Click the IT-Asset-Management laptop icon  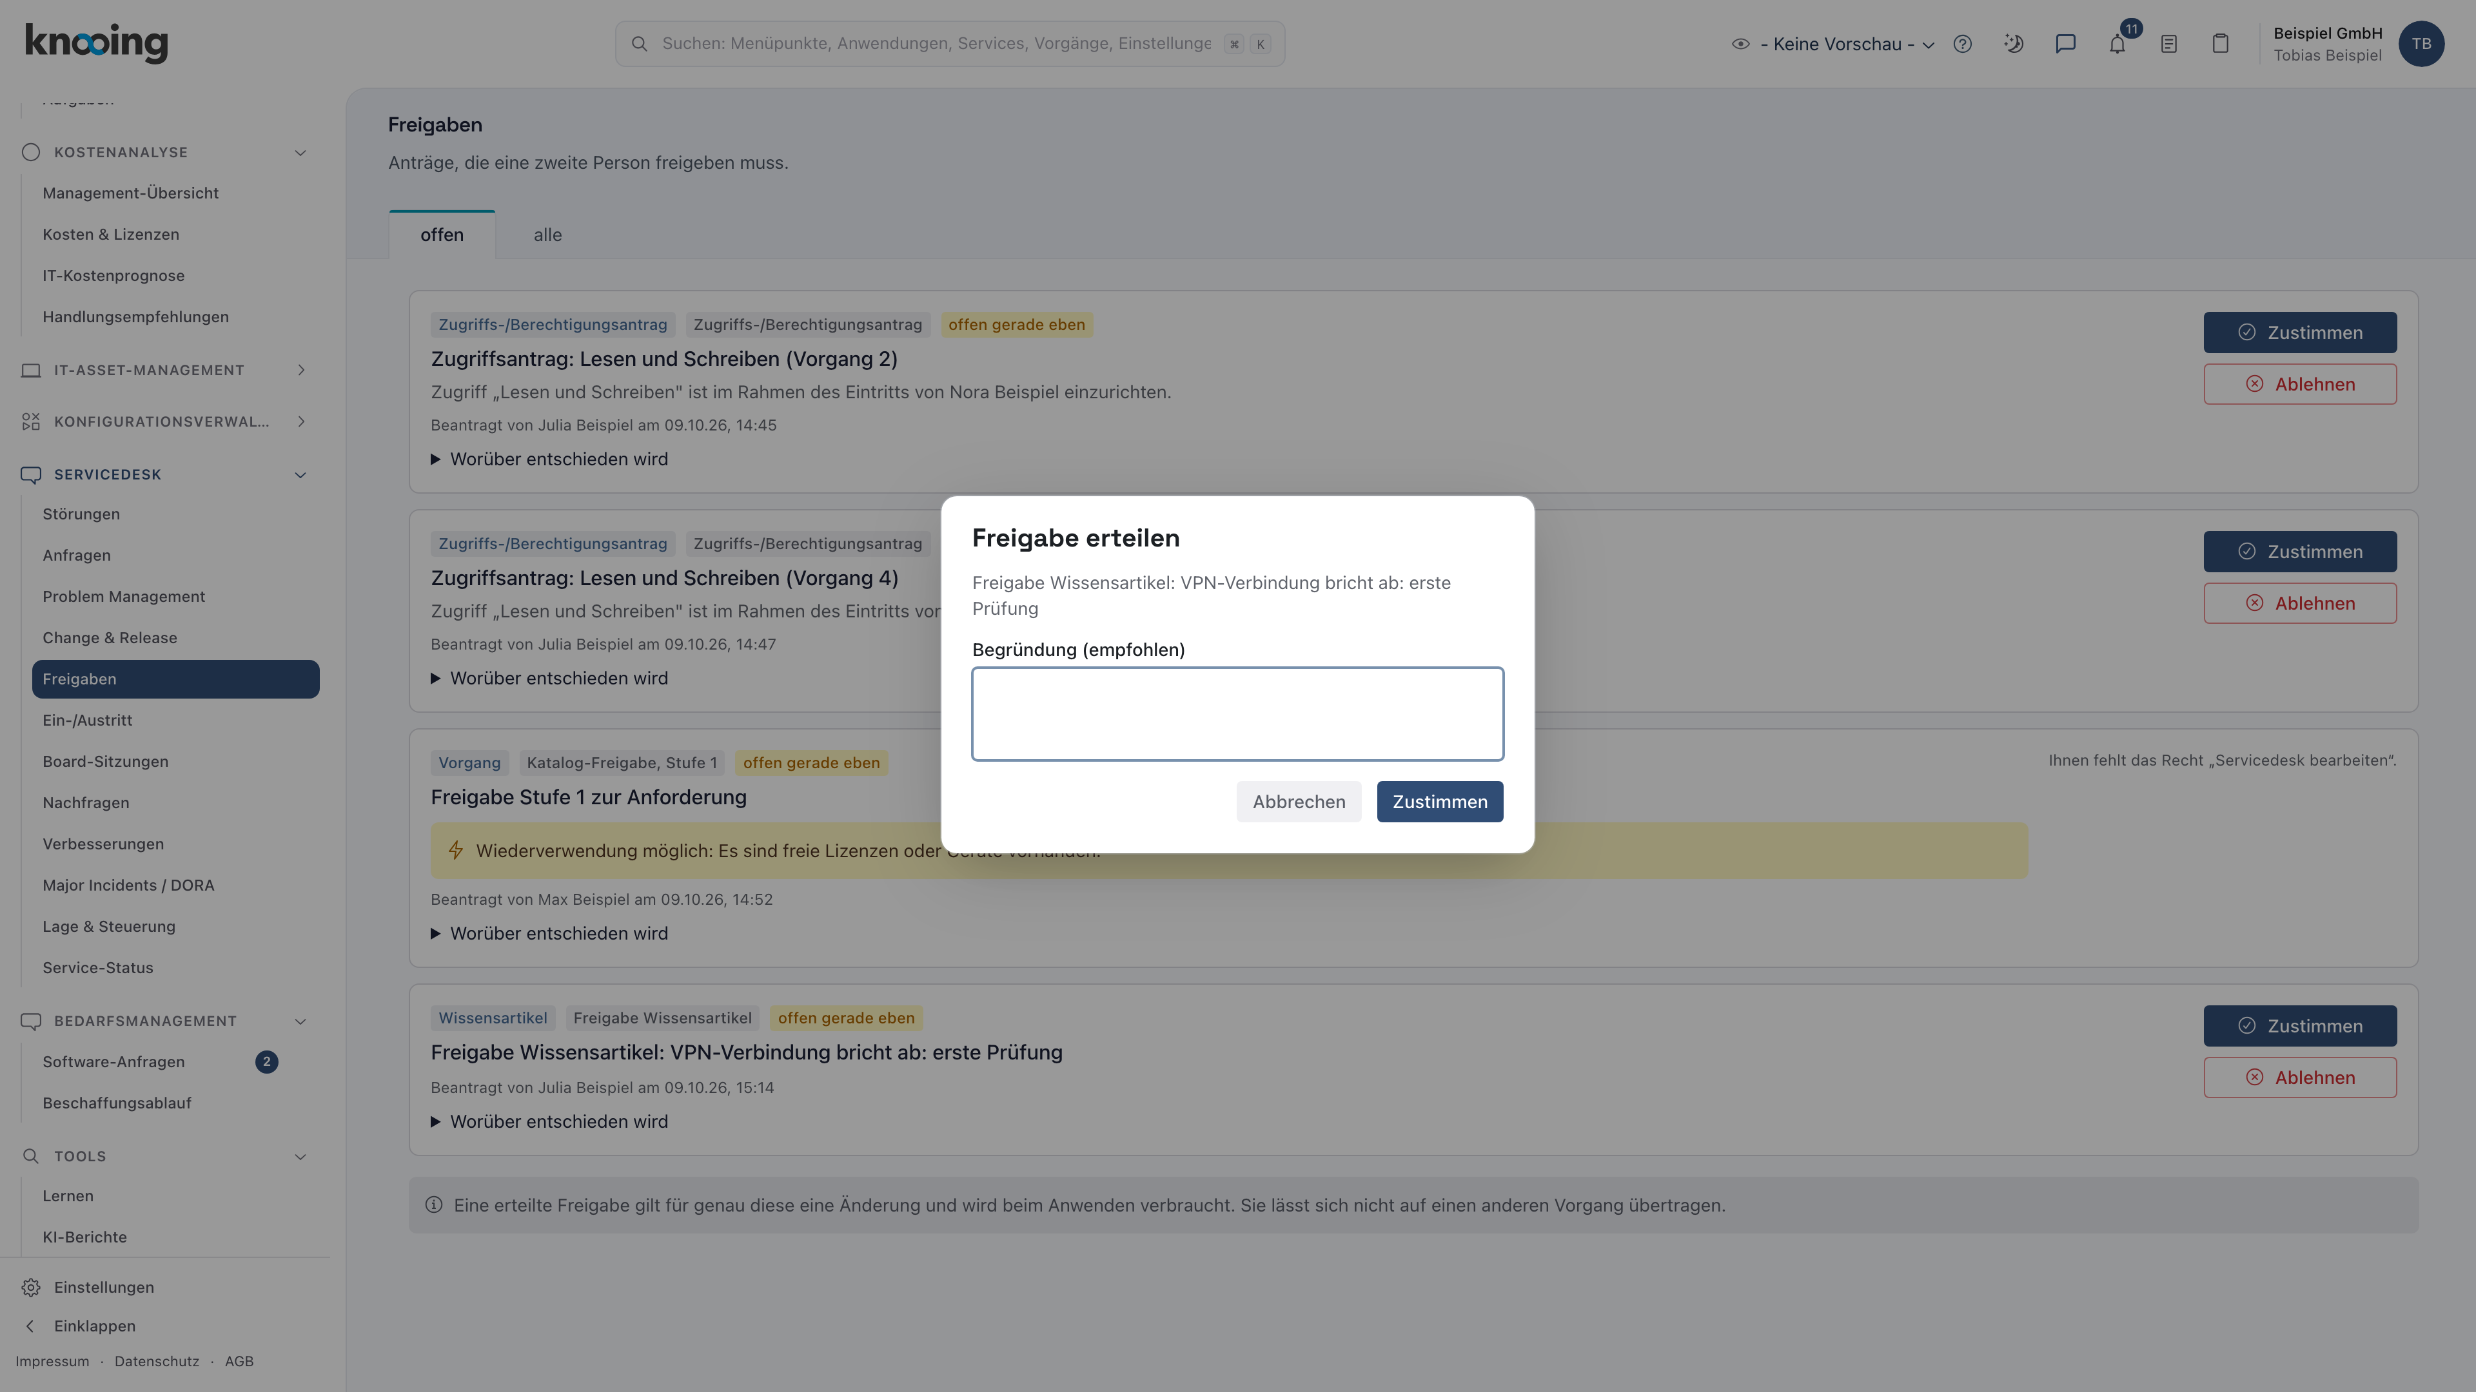(x=31, y=370)
